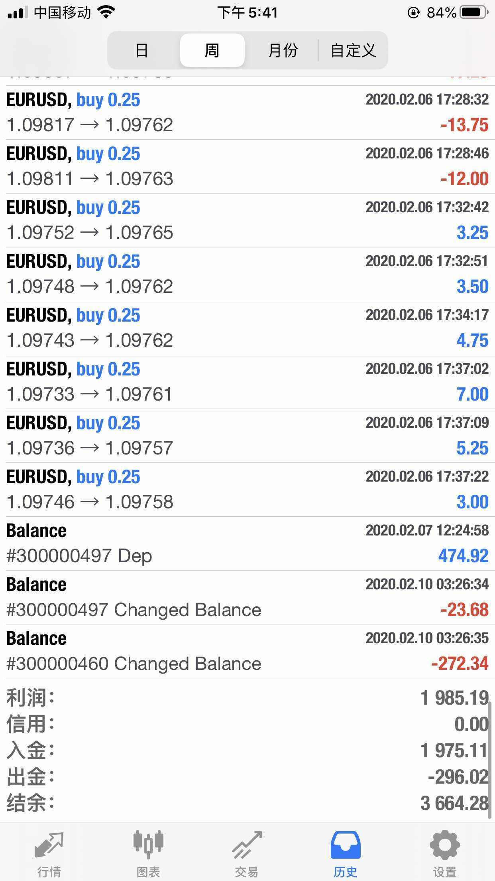Open EURUSD trade with -13.75 loss

[247, 113]
